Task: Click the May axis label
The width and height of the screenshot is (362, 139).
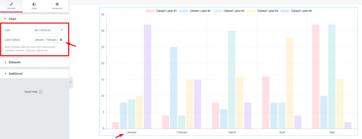Action: pyautogui.click(x=332, y=133)
